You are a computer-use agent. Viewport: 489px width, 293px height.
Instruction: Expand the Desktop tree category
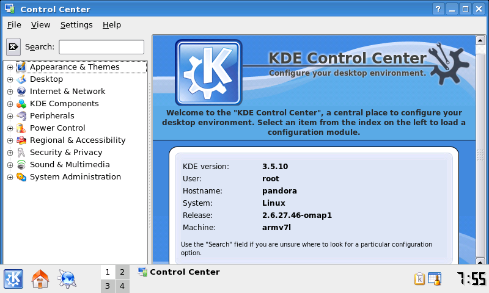coord(10,79)
